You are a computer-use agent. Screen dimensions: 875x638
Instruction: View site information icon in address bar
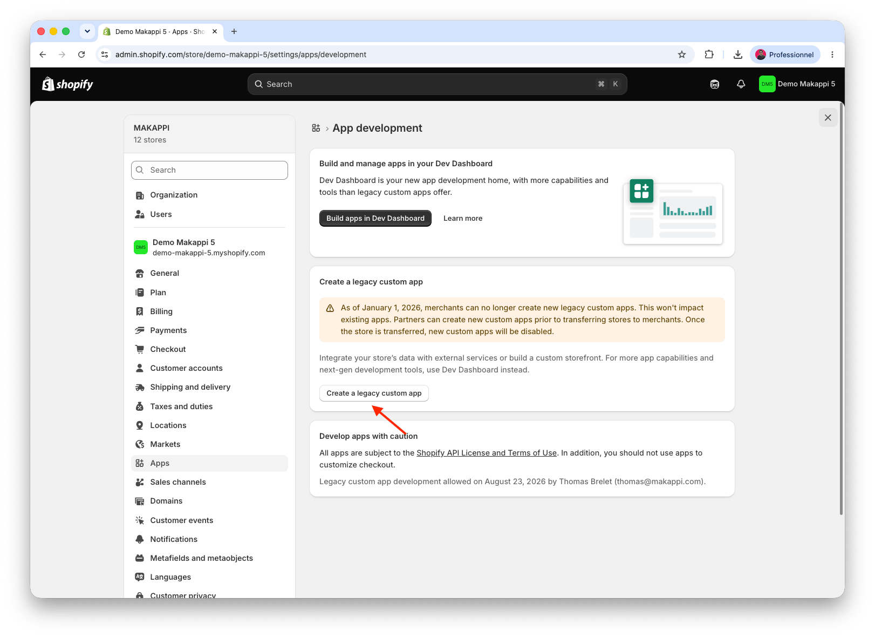(105, 55)
